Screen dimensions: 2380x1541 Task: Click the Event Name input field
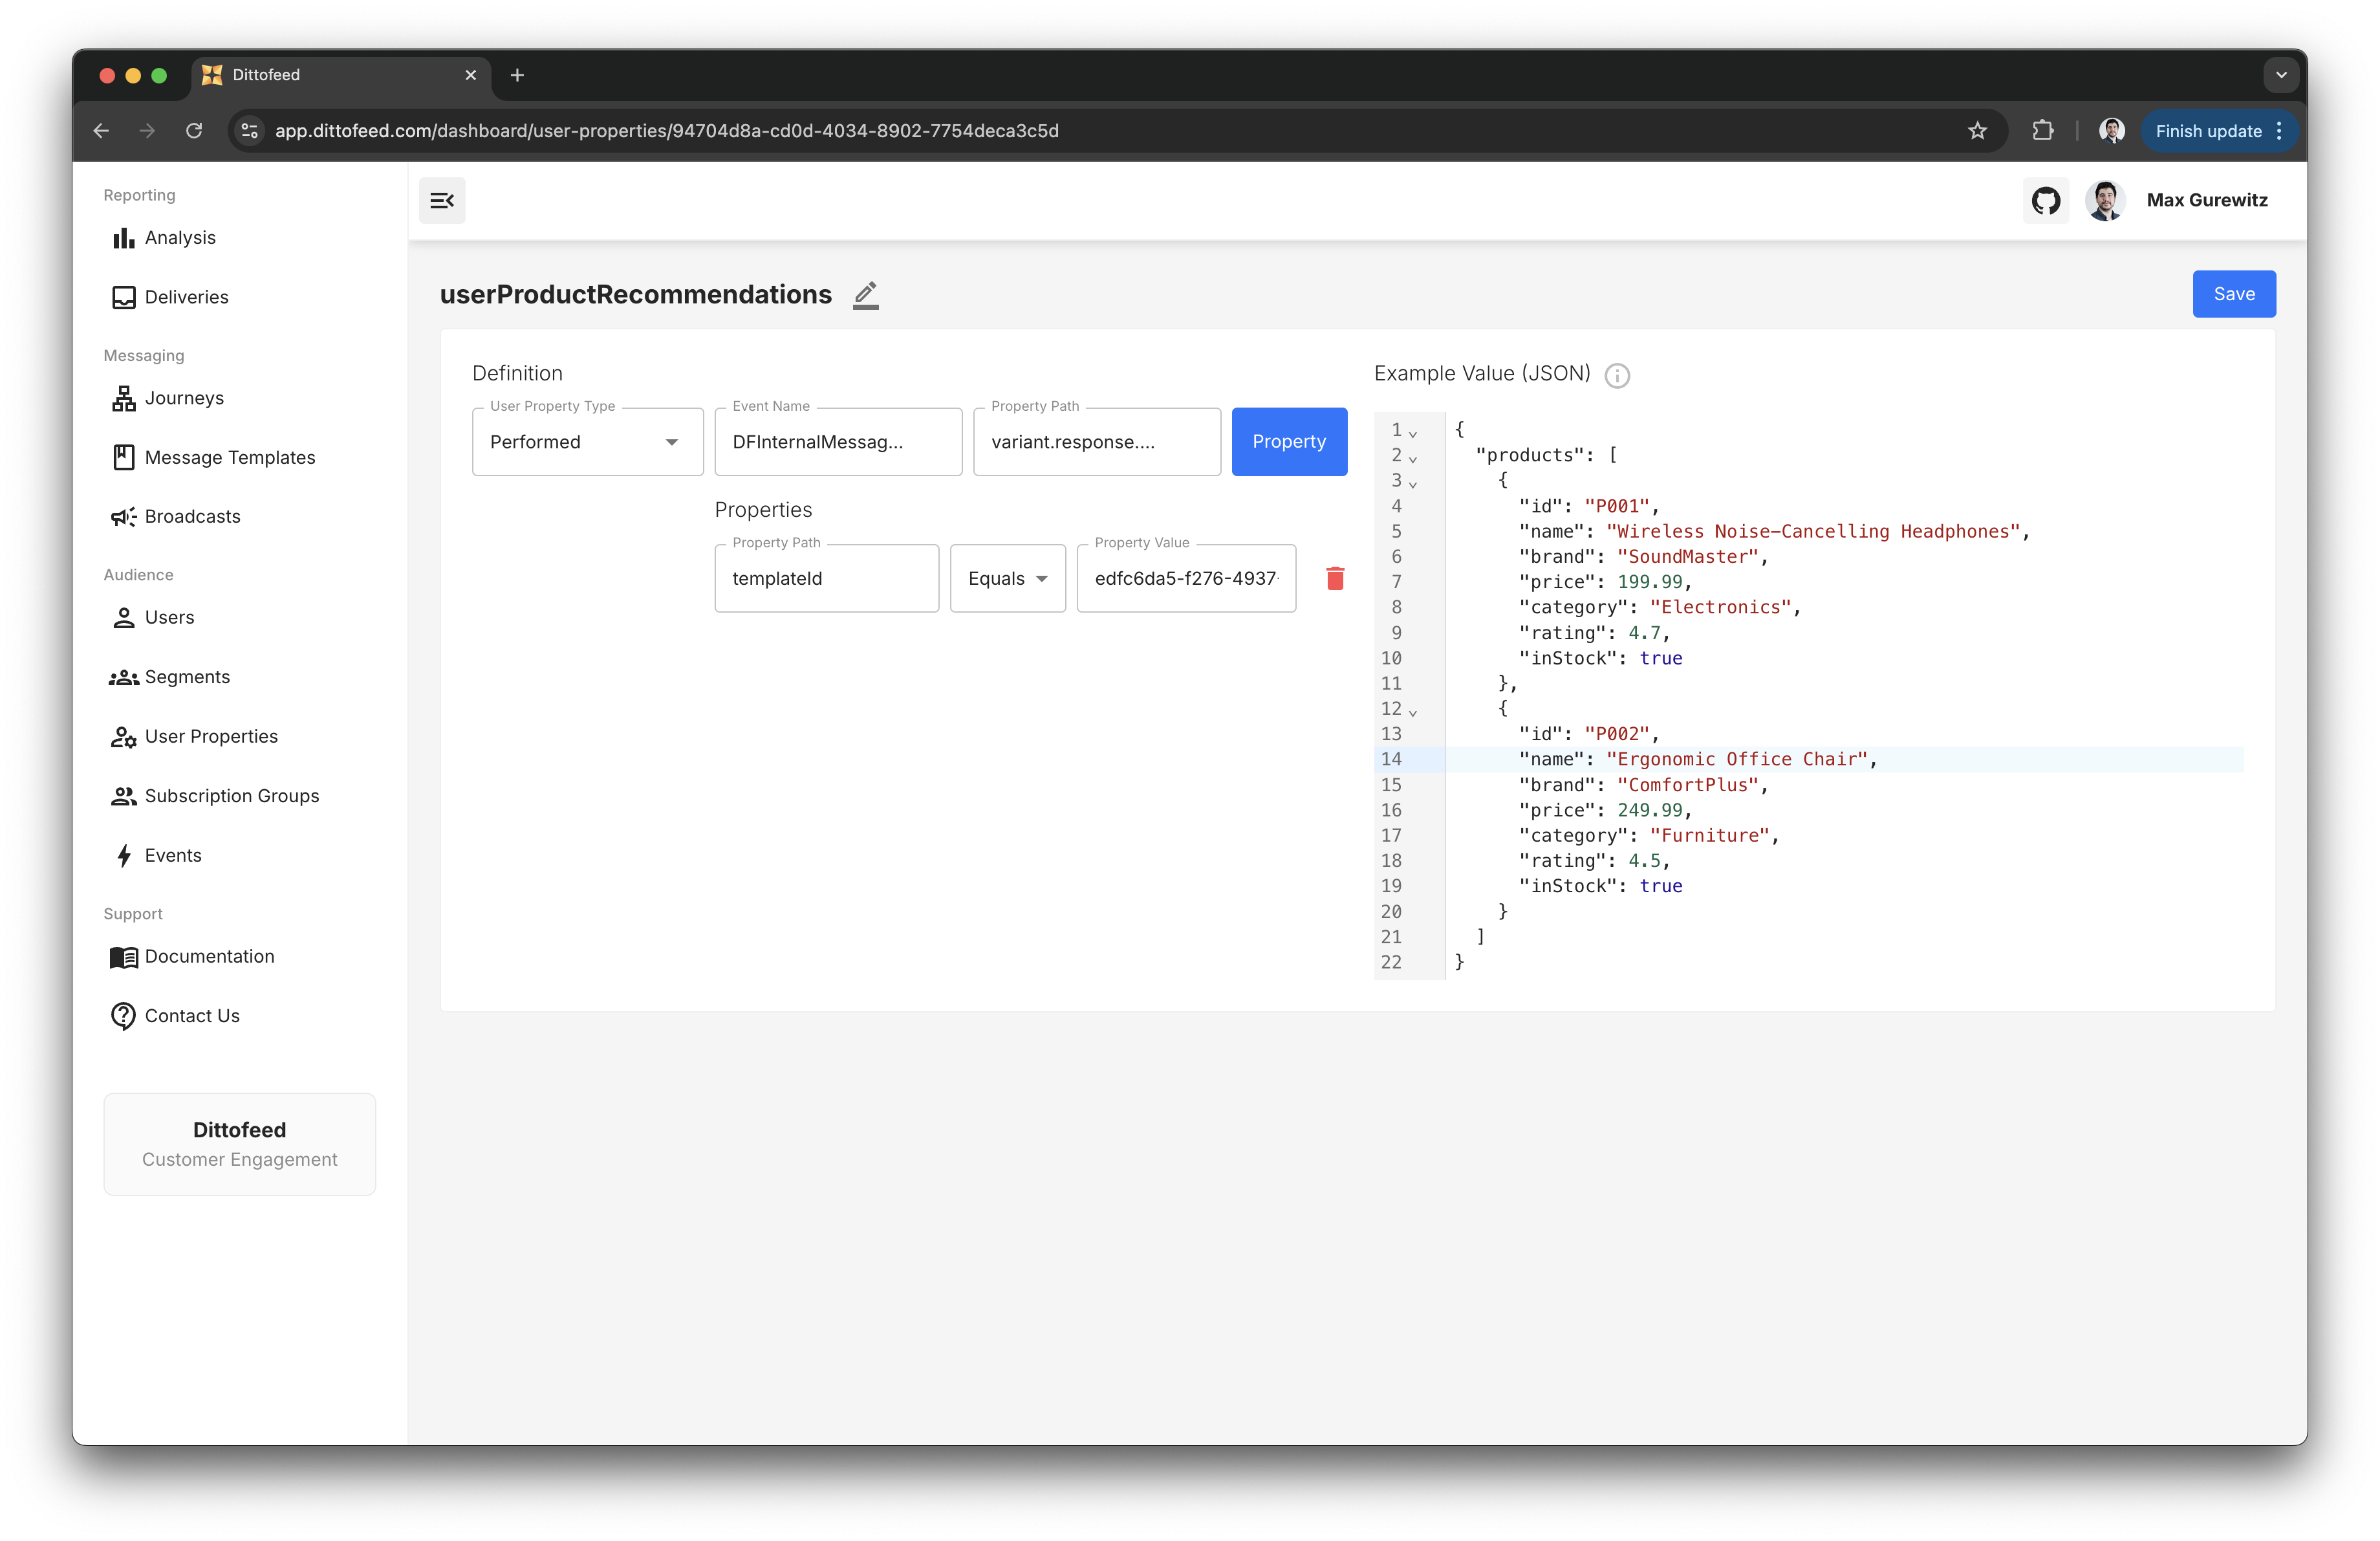[837, 442]
